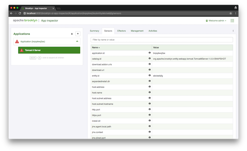Collapse the Application (bnpq4wq3sx) tree chevron

[77, 42]
